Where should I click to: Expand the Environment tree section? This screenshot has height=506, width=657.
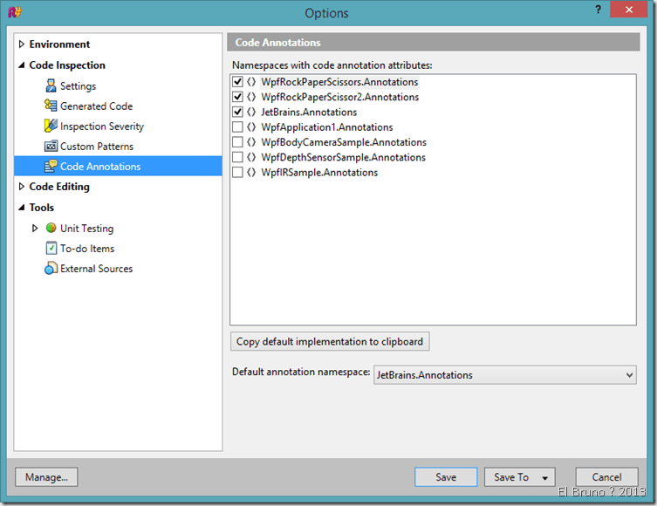point(21,44)
